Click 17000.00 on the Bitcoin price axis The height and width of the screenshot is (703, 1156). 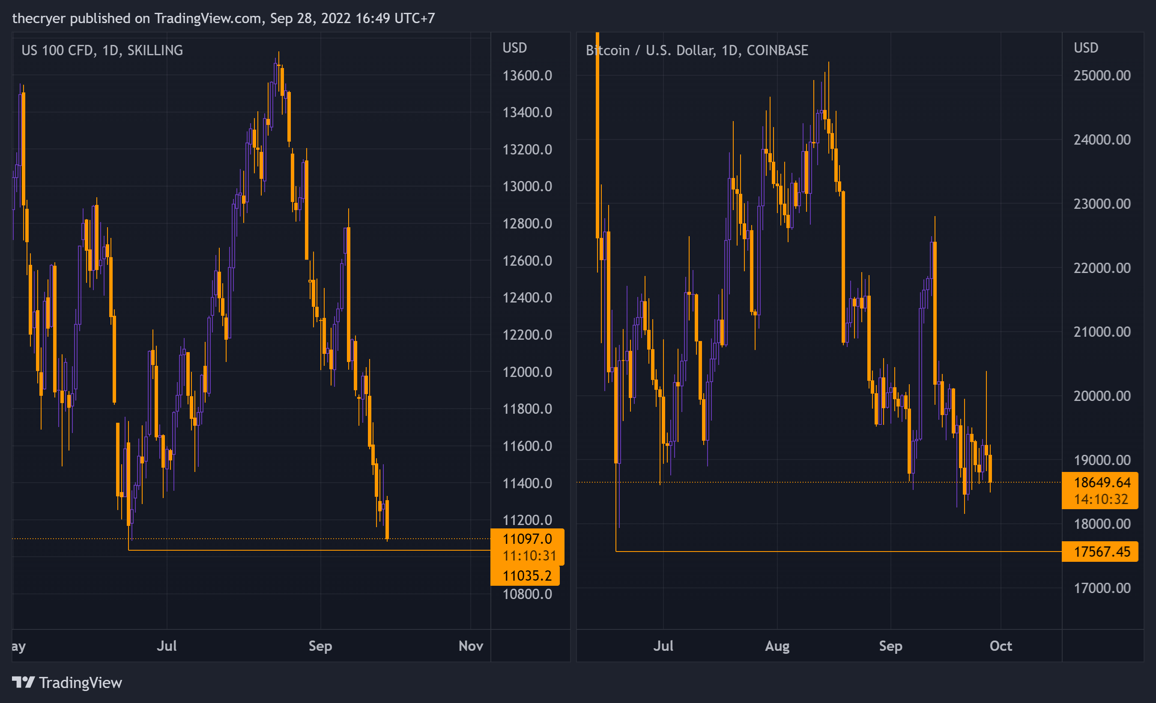(1102, 588)
